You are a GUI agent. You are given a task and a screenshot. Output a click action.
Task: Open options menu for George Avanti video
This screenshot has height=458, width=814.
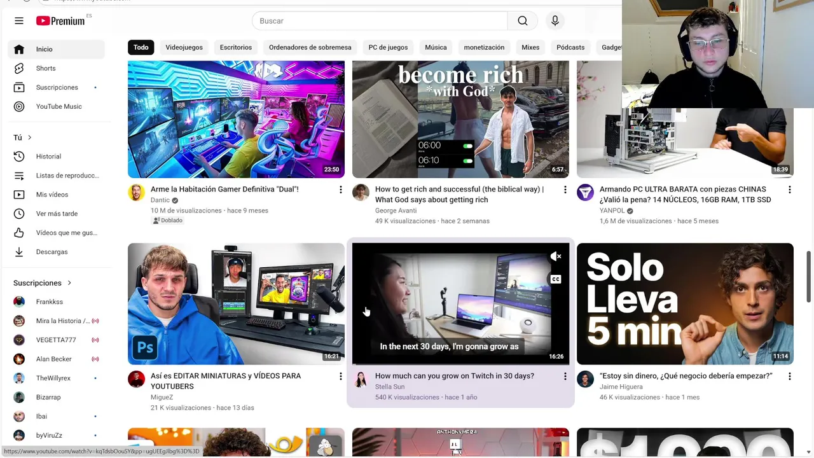pos(565,190)
